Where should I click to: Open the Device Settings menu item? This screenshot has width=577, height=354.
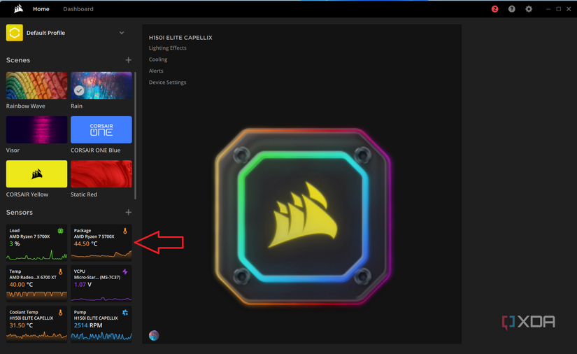(x=167, y=83)
